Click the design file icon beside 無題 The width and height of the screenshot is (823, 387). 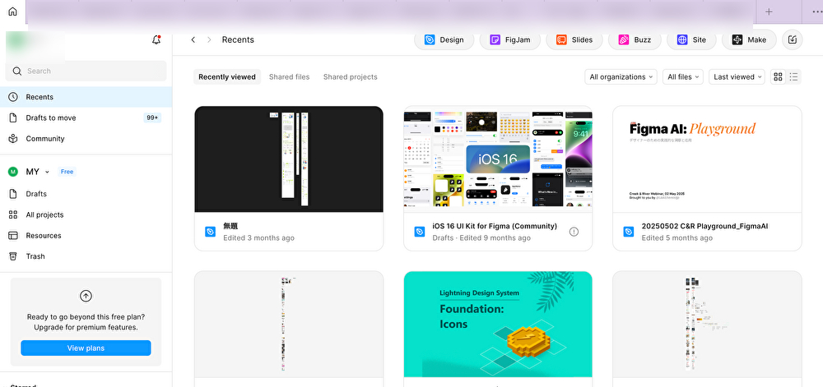point(210,232)
